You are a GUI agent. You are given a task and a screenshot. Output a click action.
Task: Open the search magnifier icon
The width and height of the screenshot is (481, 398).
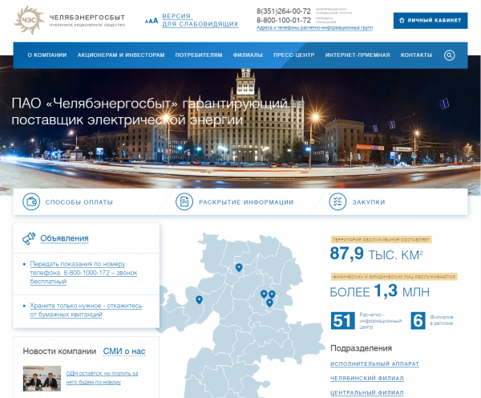point(449,55)
